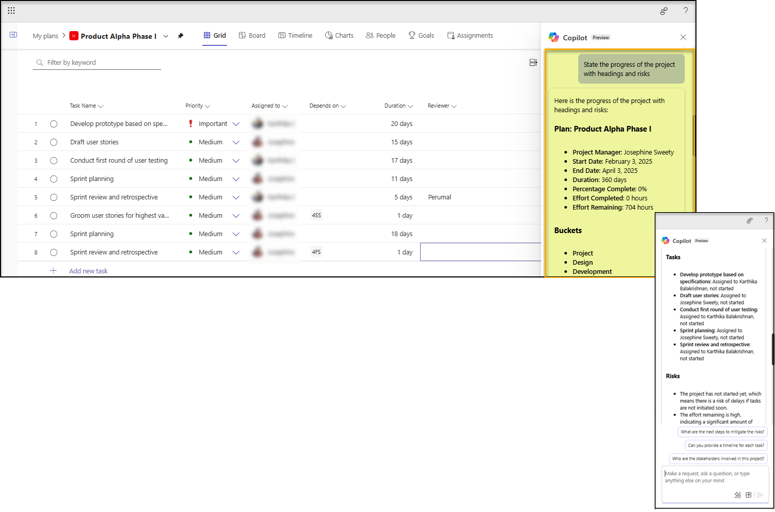
Task: Expand the plan name chevron menu
Action: [x=166, y=36]
